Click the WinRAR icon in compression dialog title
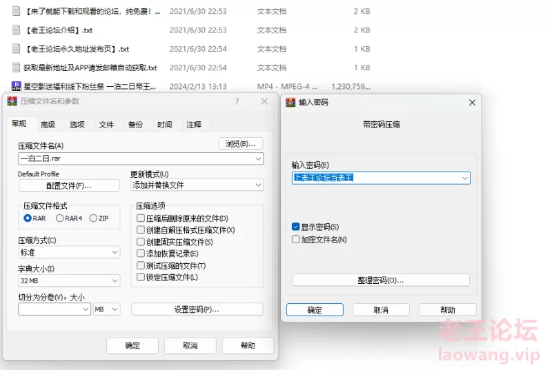The height and width of the screenshot is (370, 552). (x=12, y=101)
